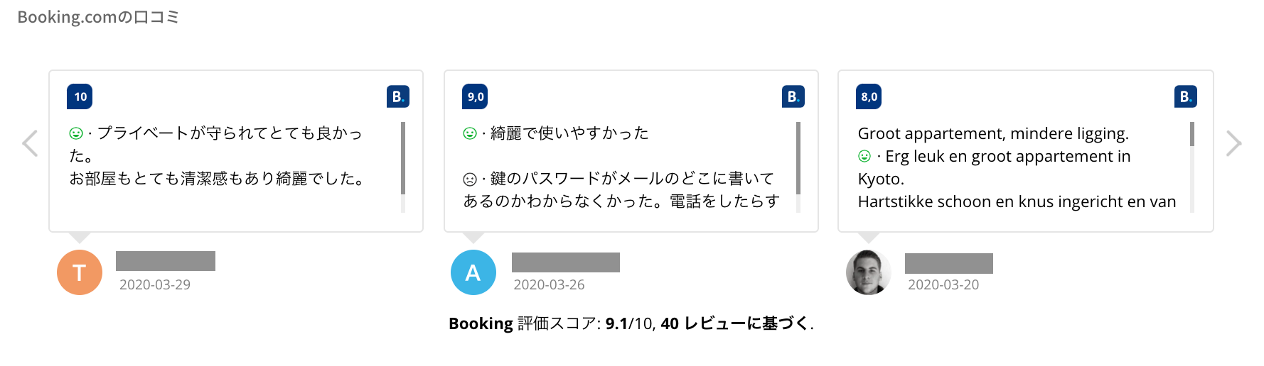Click the 2020-03-26 review date
Viewport: 1264px width, 366px height.
tap(549, 284)
